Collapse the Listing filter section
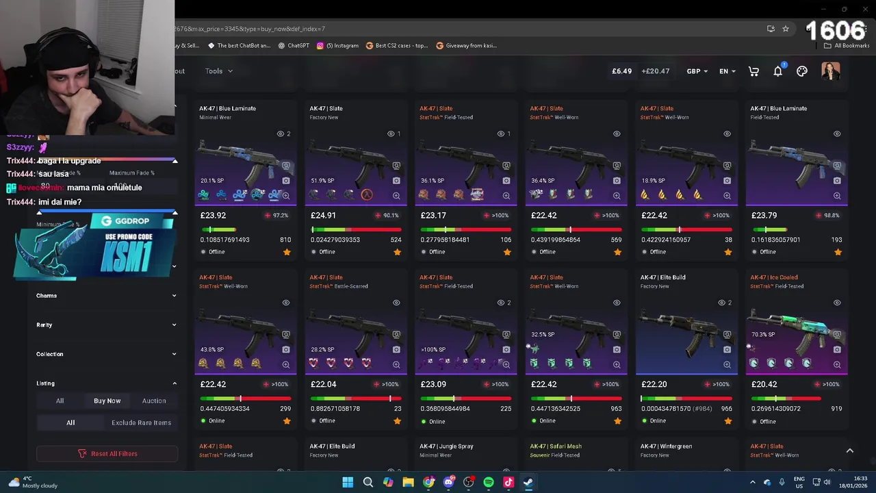This screenshot has height=493, width=876. 106,383
